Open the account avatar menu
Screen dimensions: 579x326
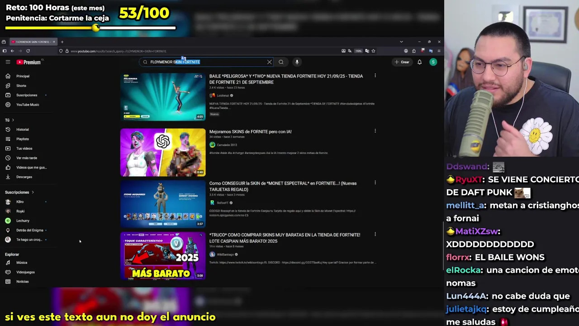click(x=433, y=62)
